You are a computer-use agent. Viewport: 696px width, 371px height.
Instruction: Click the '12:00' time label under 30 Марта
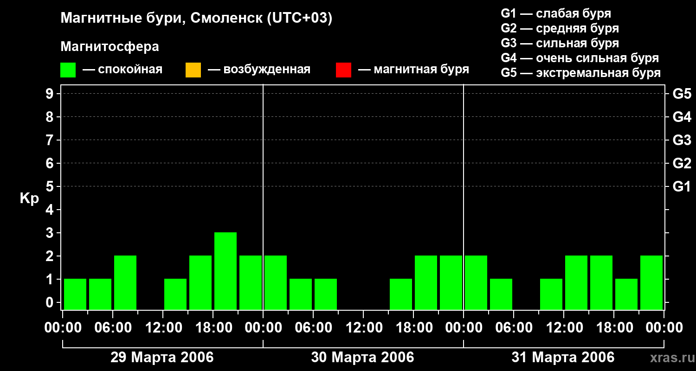[x=363, y=328]
